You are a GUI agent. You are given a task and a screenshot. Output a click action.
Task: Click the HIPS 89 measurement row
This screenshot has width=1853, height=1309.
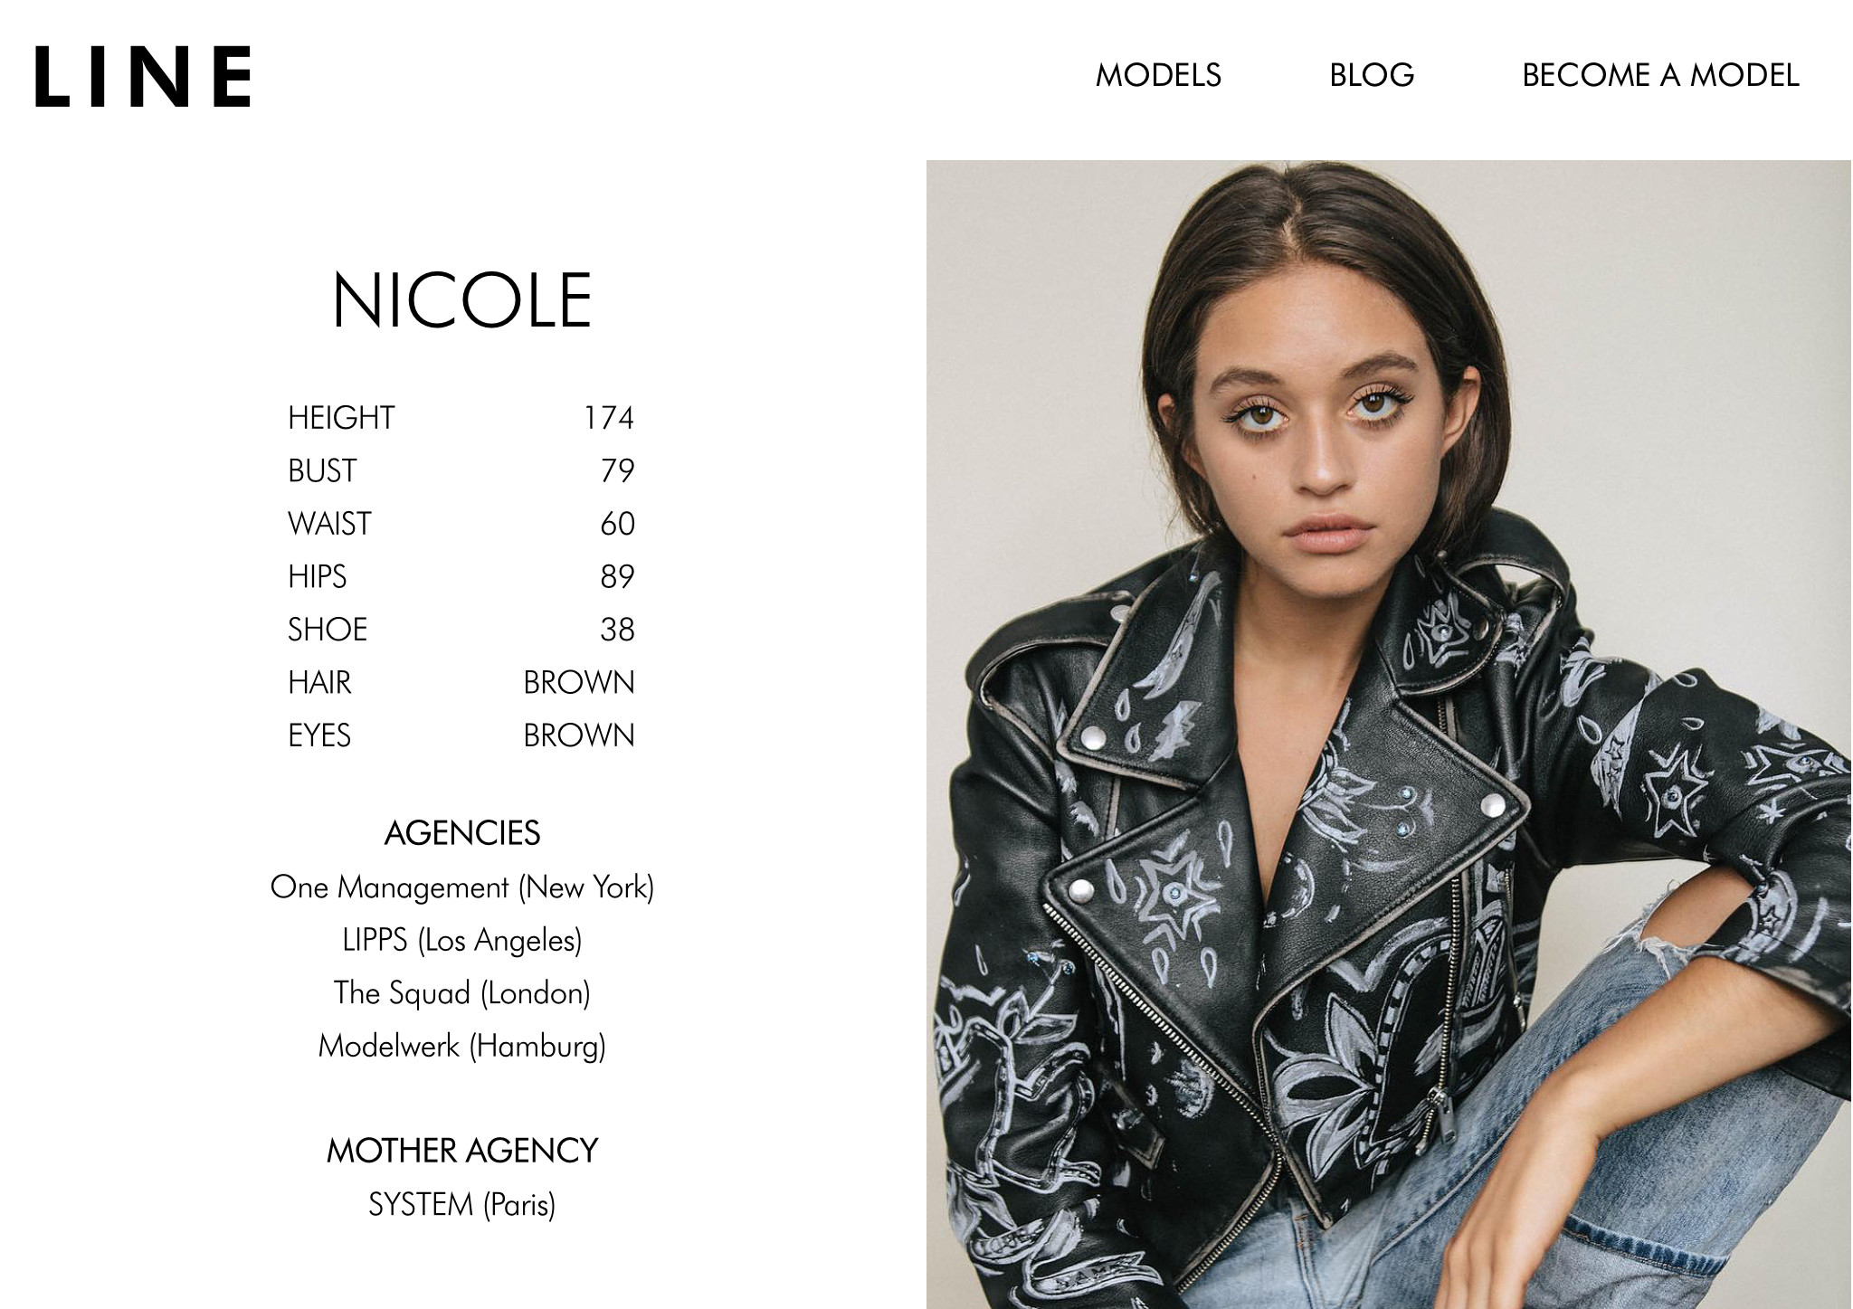click(x=461, y=576)
